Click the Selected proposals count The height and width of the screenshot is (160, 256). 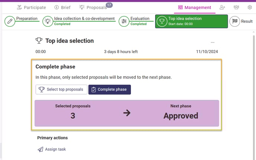point(73,116)
